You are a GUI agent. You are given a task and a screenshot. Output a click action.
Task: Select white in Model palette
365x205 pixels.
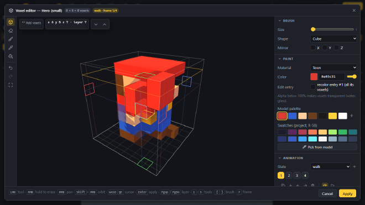coord(343,115)
